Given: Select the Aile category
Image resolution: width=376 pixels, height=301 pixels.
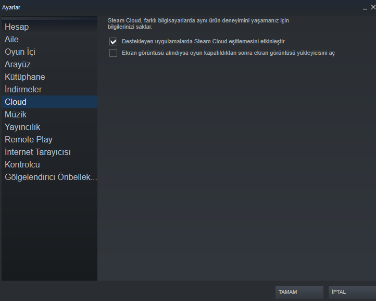Looking at the screenshot, I should pos(49,39).
